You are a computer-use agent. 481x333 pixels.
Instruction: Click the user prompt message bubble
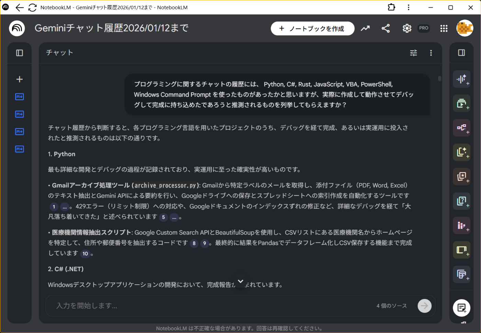click(x=277, y=94)
